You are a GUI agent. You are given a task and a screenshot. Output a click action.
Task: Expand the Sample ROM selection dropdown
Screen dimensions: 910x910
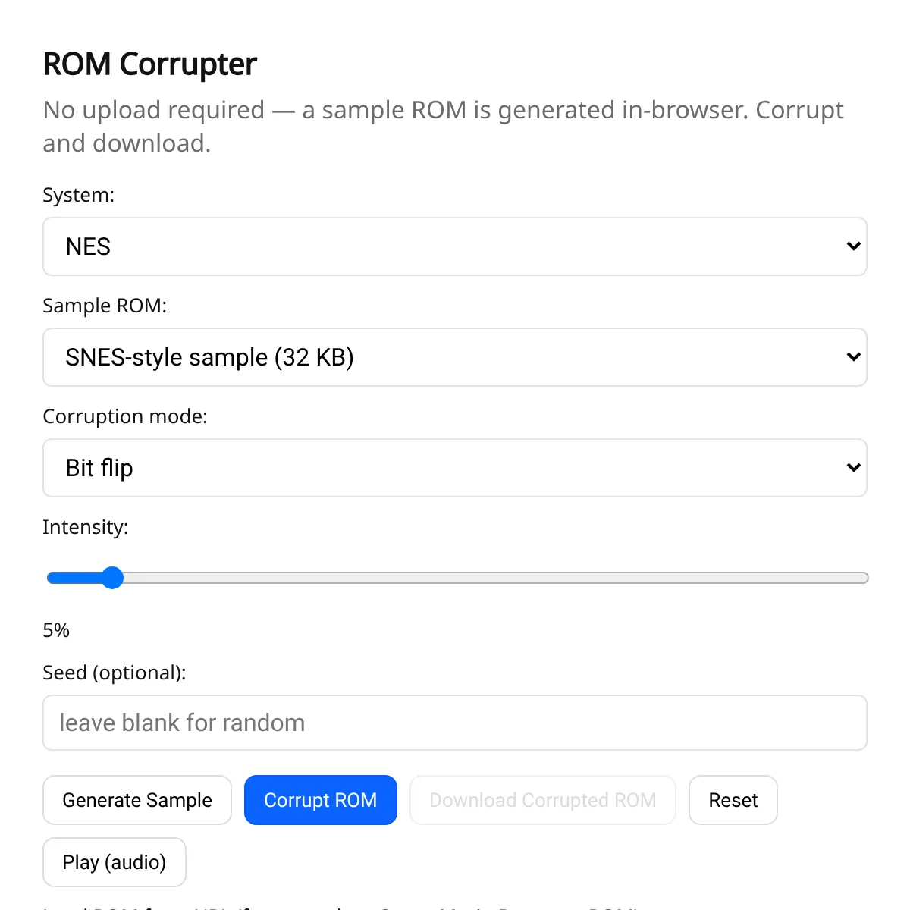coord(453,357)
